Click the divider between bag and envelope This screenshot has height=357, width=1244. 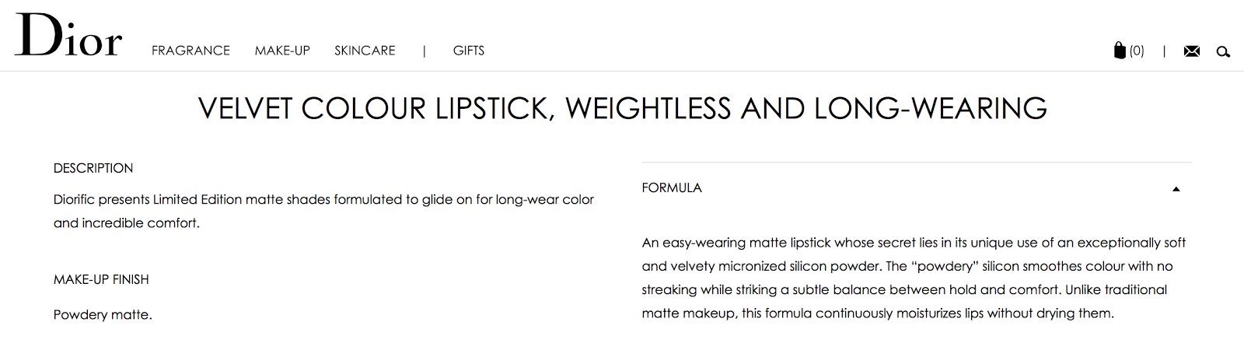(1164, 51)
